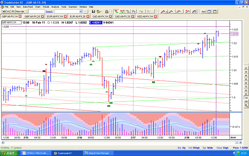This screenshot has width=249, height=156.
Task: Click the blue grid window layout icon
Action: [x=209, y=12]
